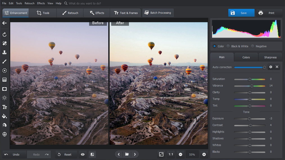The width and height of the screenshot is (285, 160).
Task: Open auto correction settings gear
Action: point(271,67)
